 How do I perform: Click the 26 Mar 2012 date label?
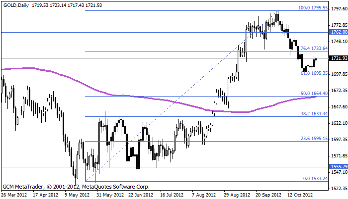(x=15, y=195)
